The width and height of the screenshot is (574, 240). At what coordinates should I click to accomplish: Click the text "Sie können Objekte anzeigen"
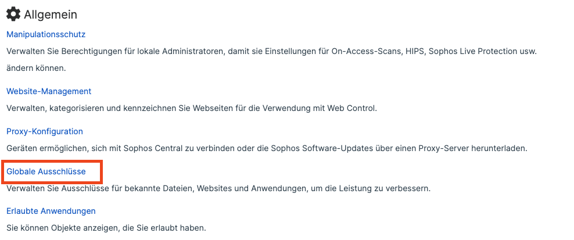pos(106,228)
